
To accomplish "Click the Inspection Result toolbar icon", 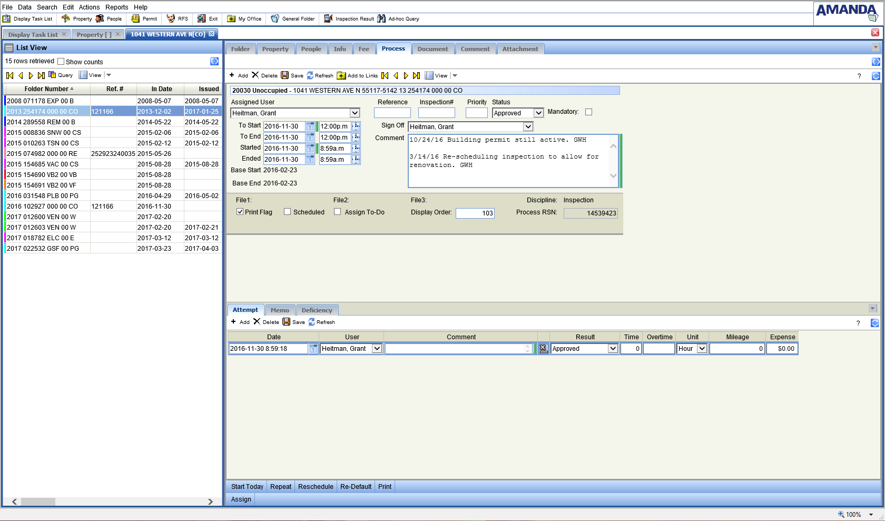I will pos(328,19).
